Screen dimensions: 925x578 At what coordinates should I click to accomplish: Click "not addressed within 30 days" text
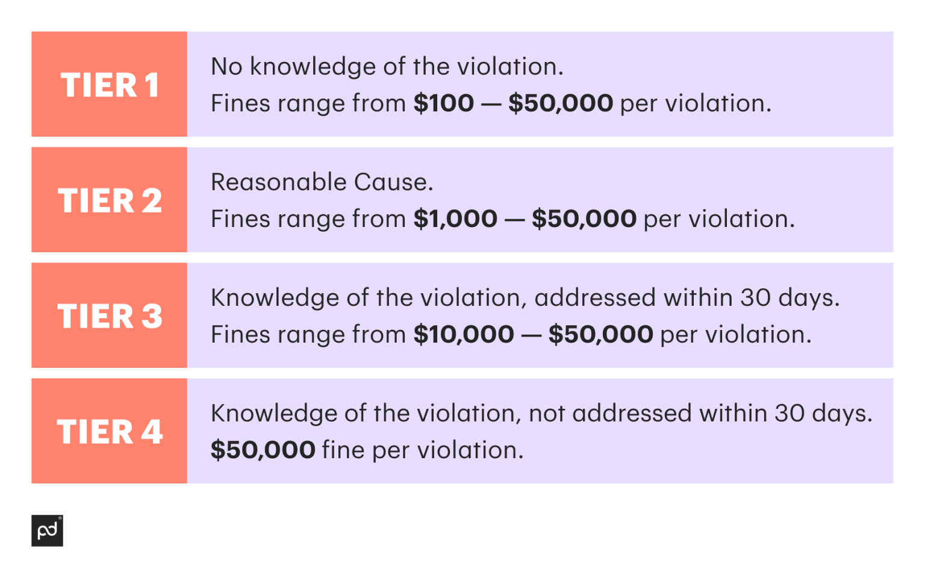pos(700,413)
